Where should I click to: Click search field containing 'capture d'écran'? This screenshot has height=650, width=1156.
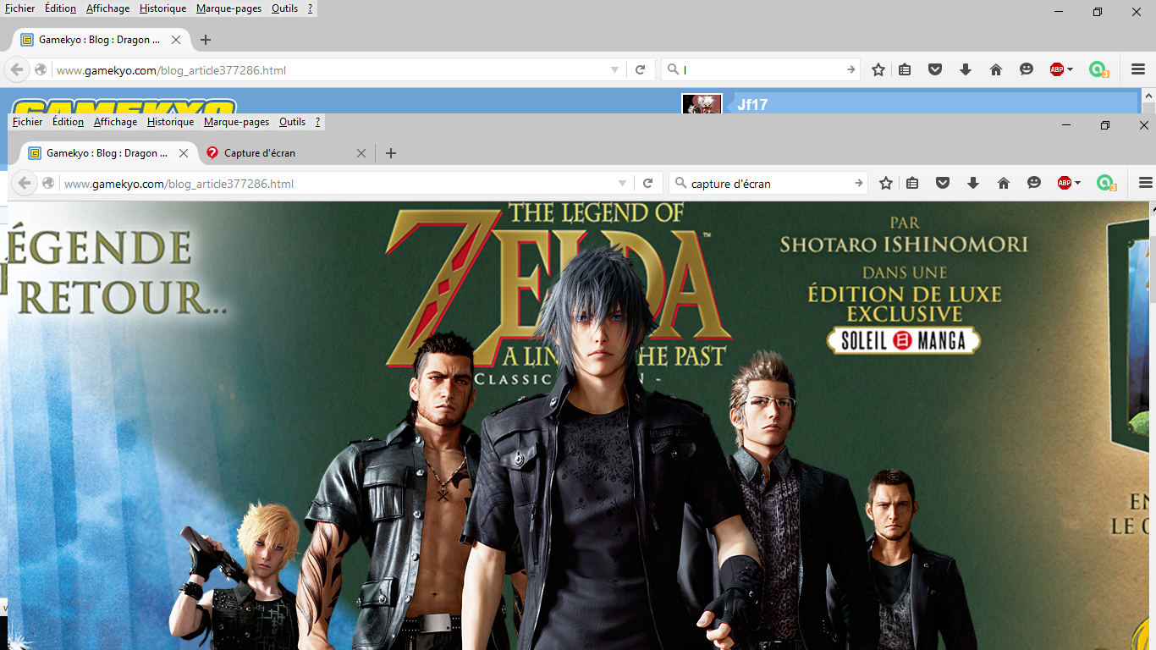[x=768, y=183]
